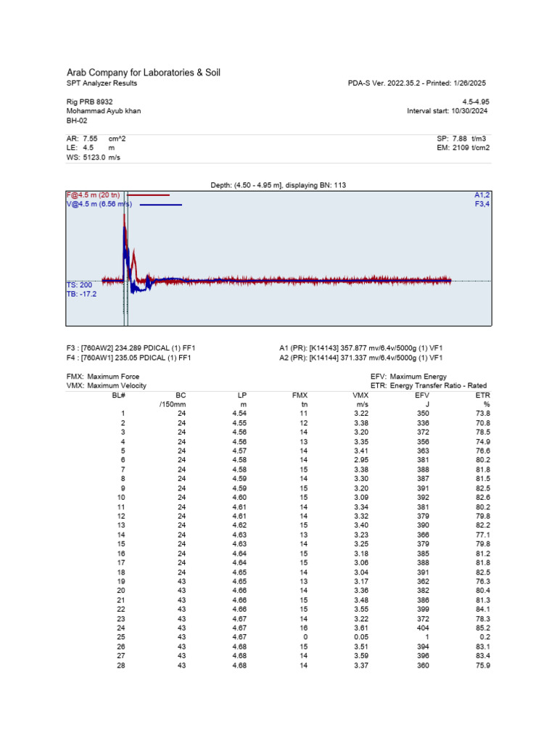
Task: Click the title "Arab Company for Laboratories & Soil"
Action: [x=143, y=73]
